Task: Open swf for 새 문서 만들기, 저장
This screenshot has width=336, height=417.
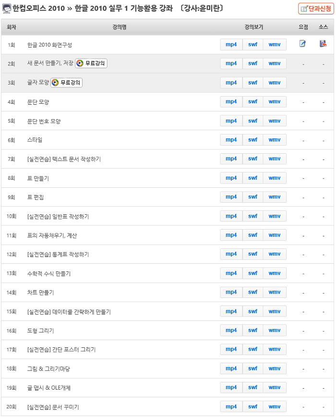Action: pos(252,63)
